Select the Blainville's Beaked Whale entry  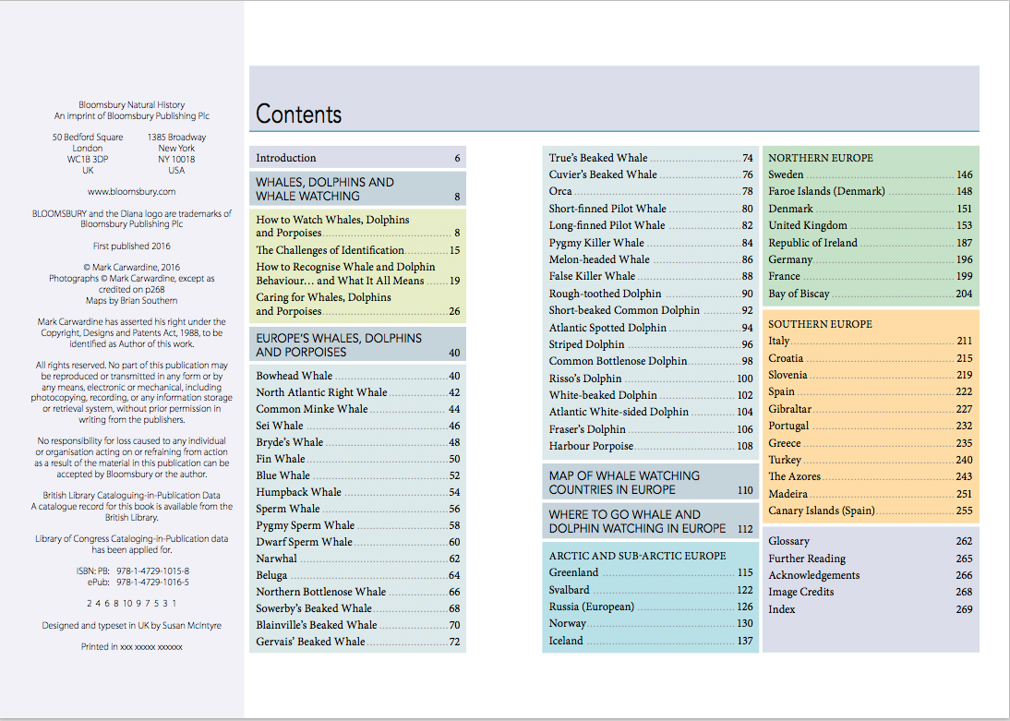(x=357, y=625)
